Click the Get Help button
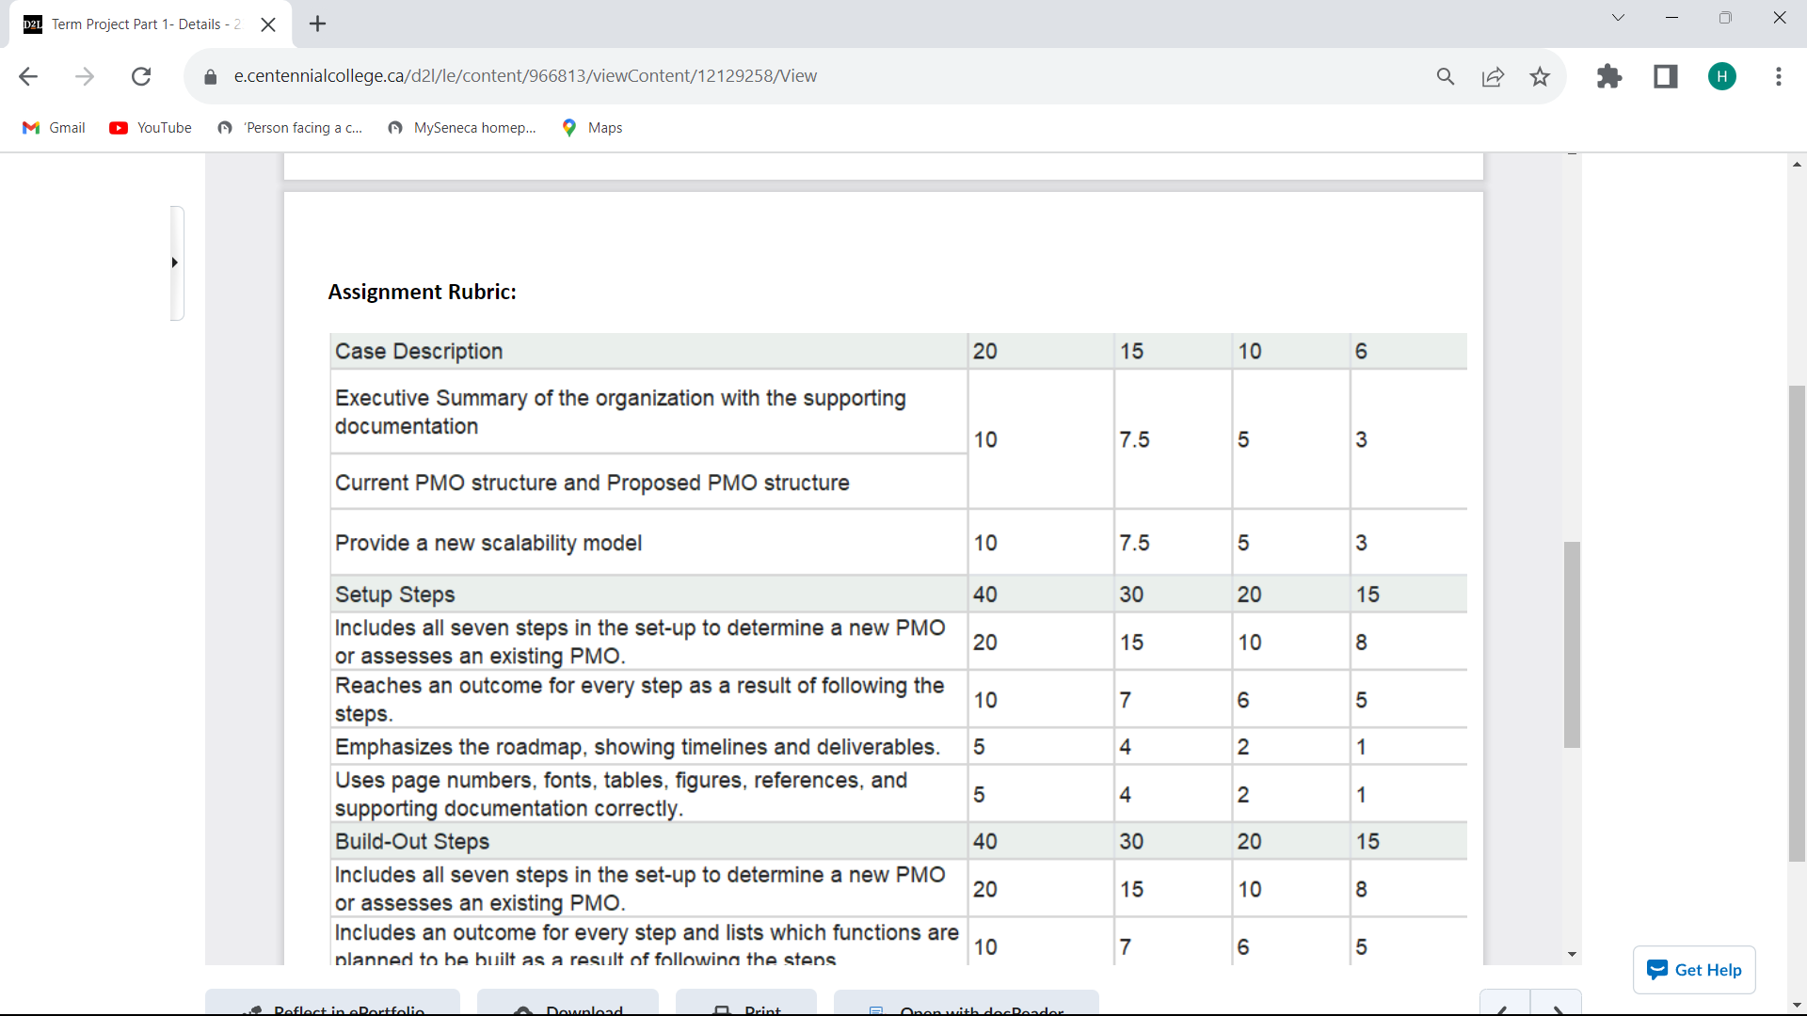Image resolution: width=1807 pixels, height=1016 pixels. coord(1694,970)
